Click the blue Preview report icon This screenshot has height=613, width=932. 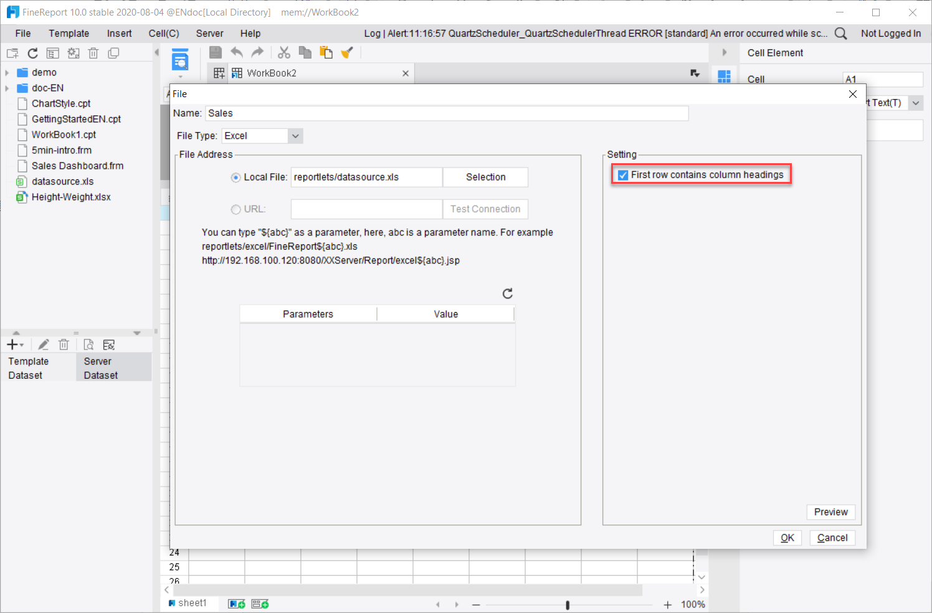click(180, 60)
